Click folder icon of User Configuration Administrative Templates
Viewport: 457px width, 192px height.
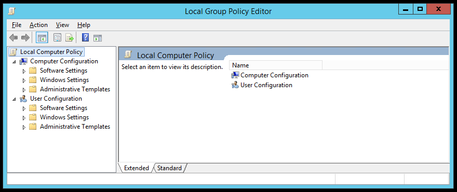[x=33, y=127]
